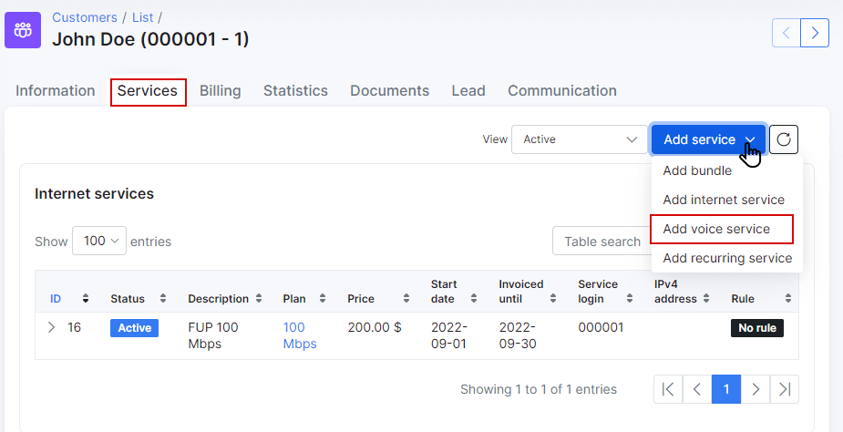Viewport: 843px width, 432px height.
Task: Open the Show 100 entries dropdown
Action: pos(99,241)
